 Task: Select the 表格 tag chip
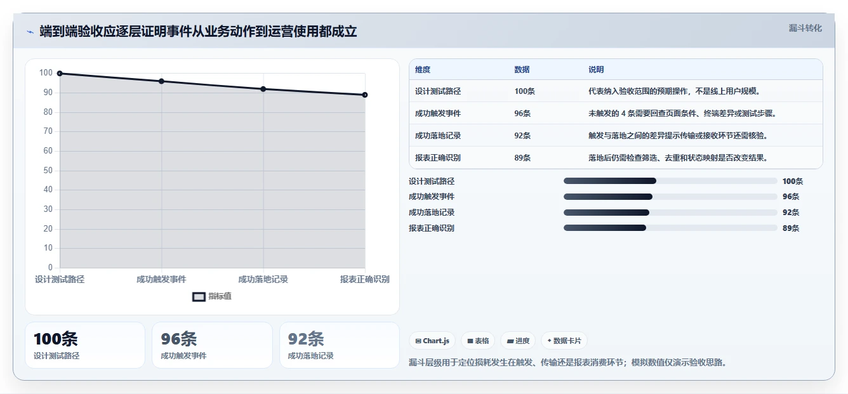click(478, 341)
